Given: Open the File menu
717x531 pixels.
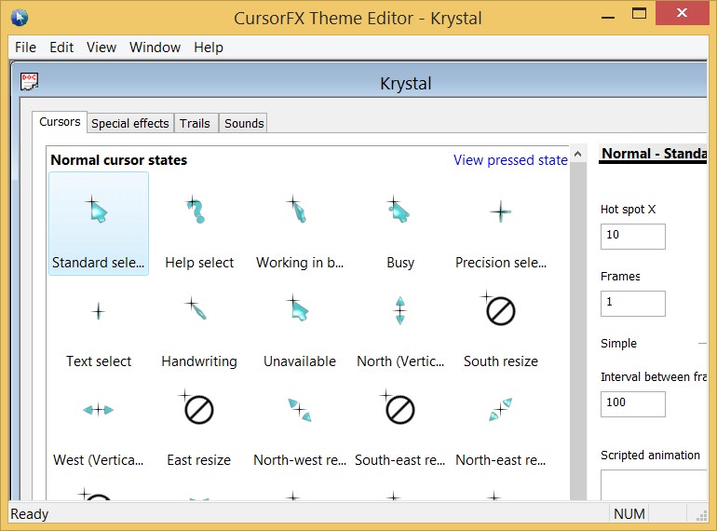Looking at the screenshot, I should pos(25,48).
